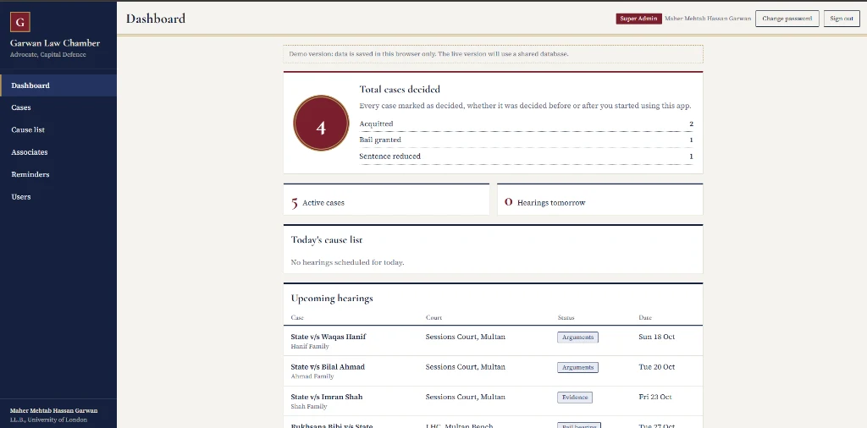Open Reminders from the sidebar
The width and height of the screenshot is (867, 428).
(58, 174)
